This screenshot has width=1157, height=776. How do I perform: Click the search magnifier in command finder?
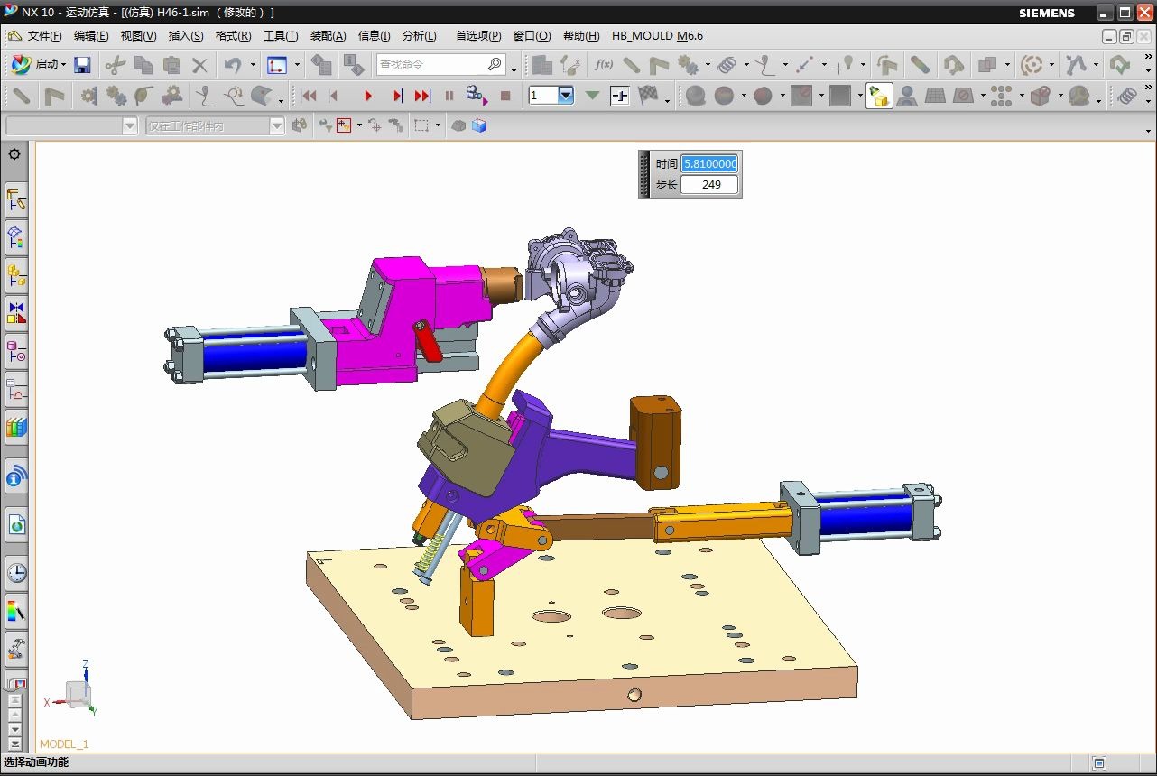coord(495,64)
